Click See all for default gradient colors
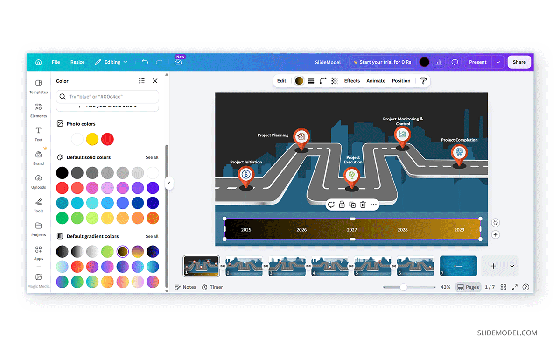The width and height of the screenshot is (560, 347). tap(152, 236)
